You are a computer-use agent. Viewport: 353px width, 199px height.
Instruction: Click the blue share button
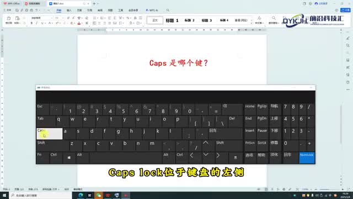coord(346,10)
